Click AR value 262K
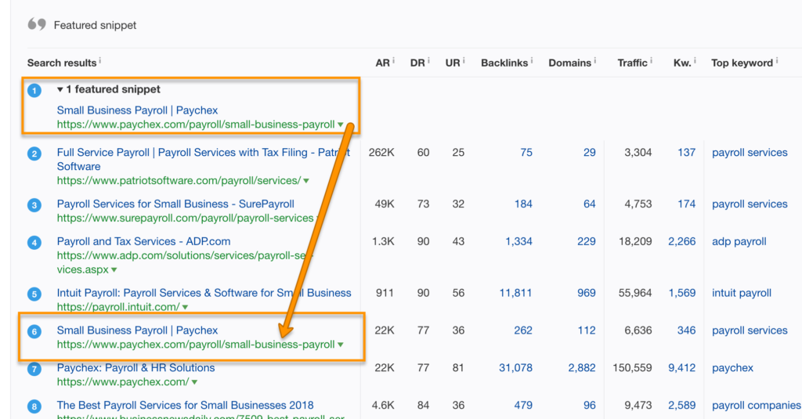The image size is (802, 419). click(381, 153)
